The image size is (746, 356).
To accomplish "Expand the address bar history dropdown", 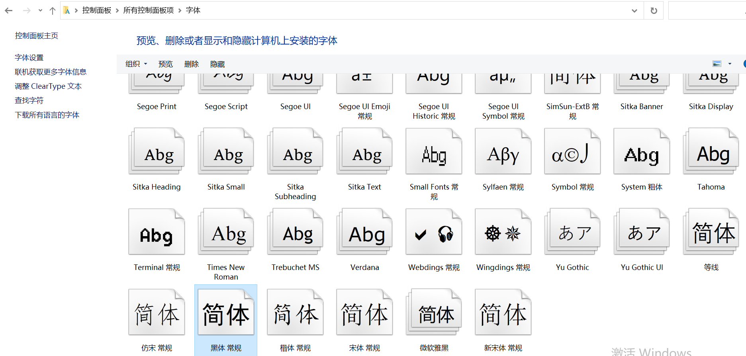I will (634, 11).
